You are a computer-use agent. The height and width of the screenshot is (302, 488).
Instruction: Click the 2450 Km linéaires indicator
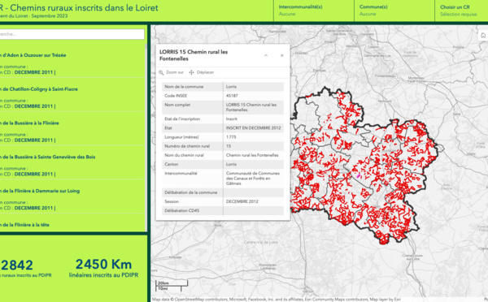coord(103,268)
